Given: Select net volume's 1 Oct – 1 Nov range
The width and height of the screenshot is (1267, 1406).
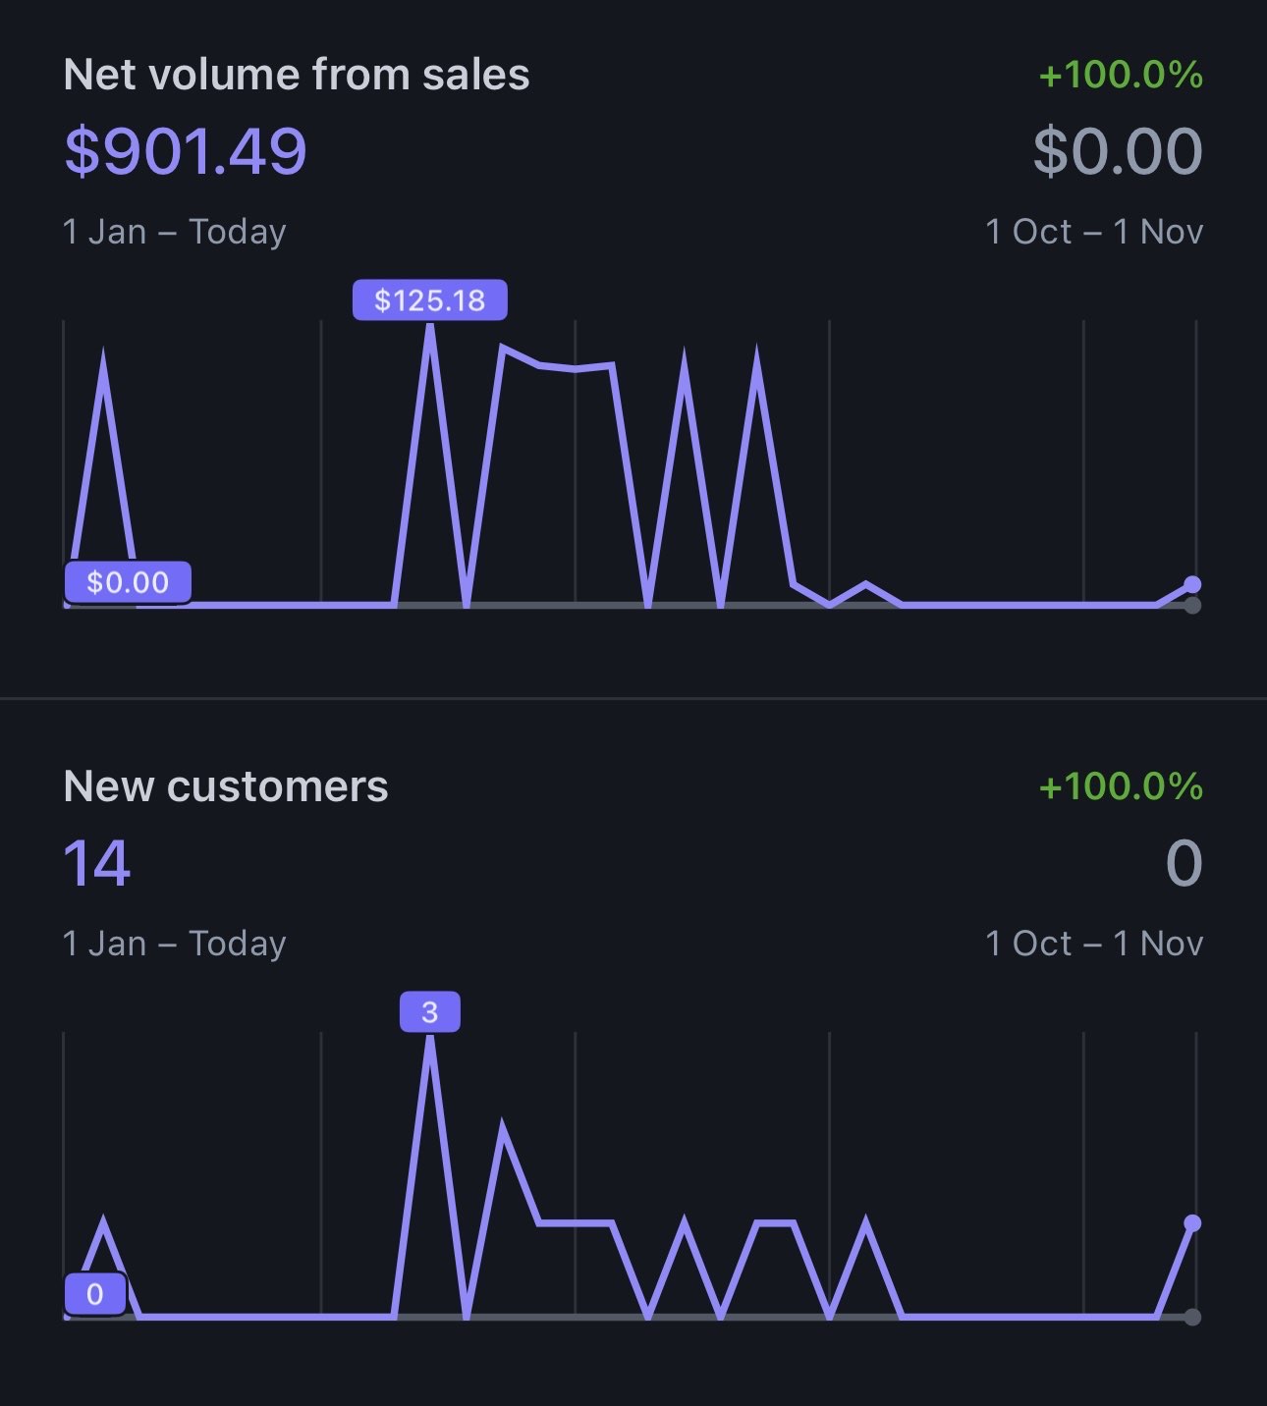Looking at the screenshot, I should [x=1093, y=232].
